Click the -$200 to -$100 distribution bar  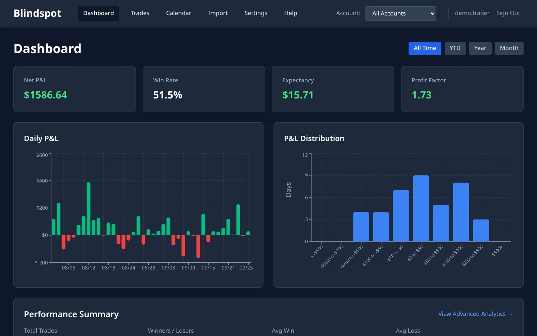click(x=361, y=227)
